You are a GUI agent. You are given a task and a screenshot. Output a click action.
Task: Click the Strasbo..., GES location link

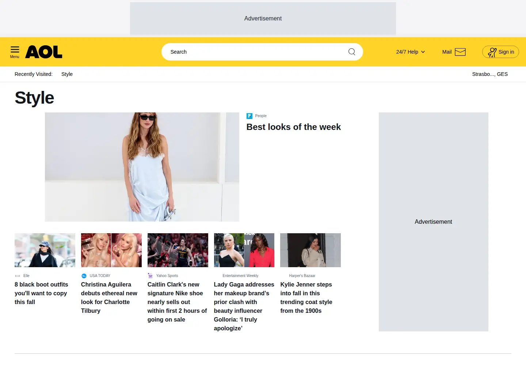[x=490, y=74]
